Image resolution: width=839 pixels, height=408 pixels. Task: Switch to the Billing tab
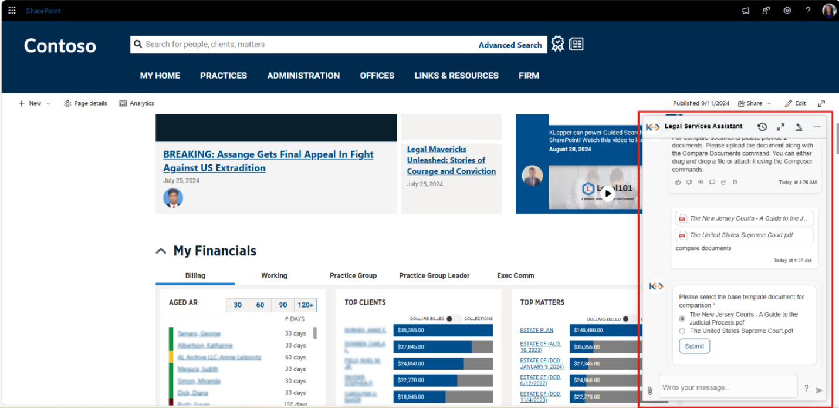tap(195, 275)
